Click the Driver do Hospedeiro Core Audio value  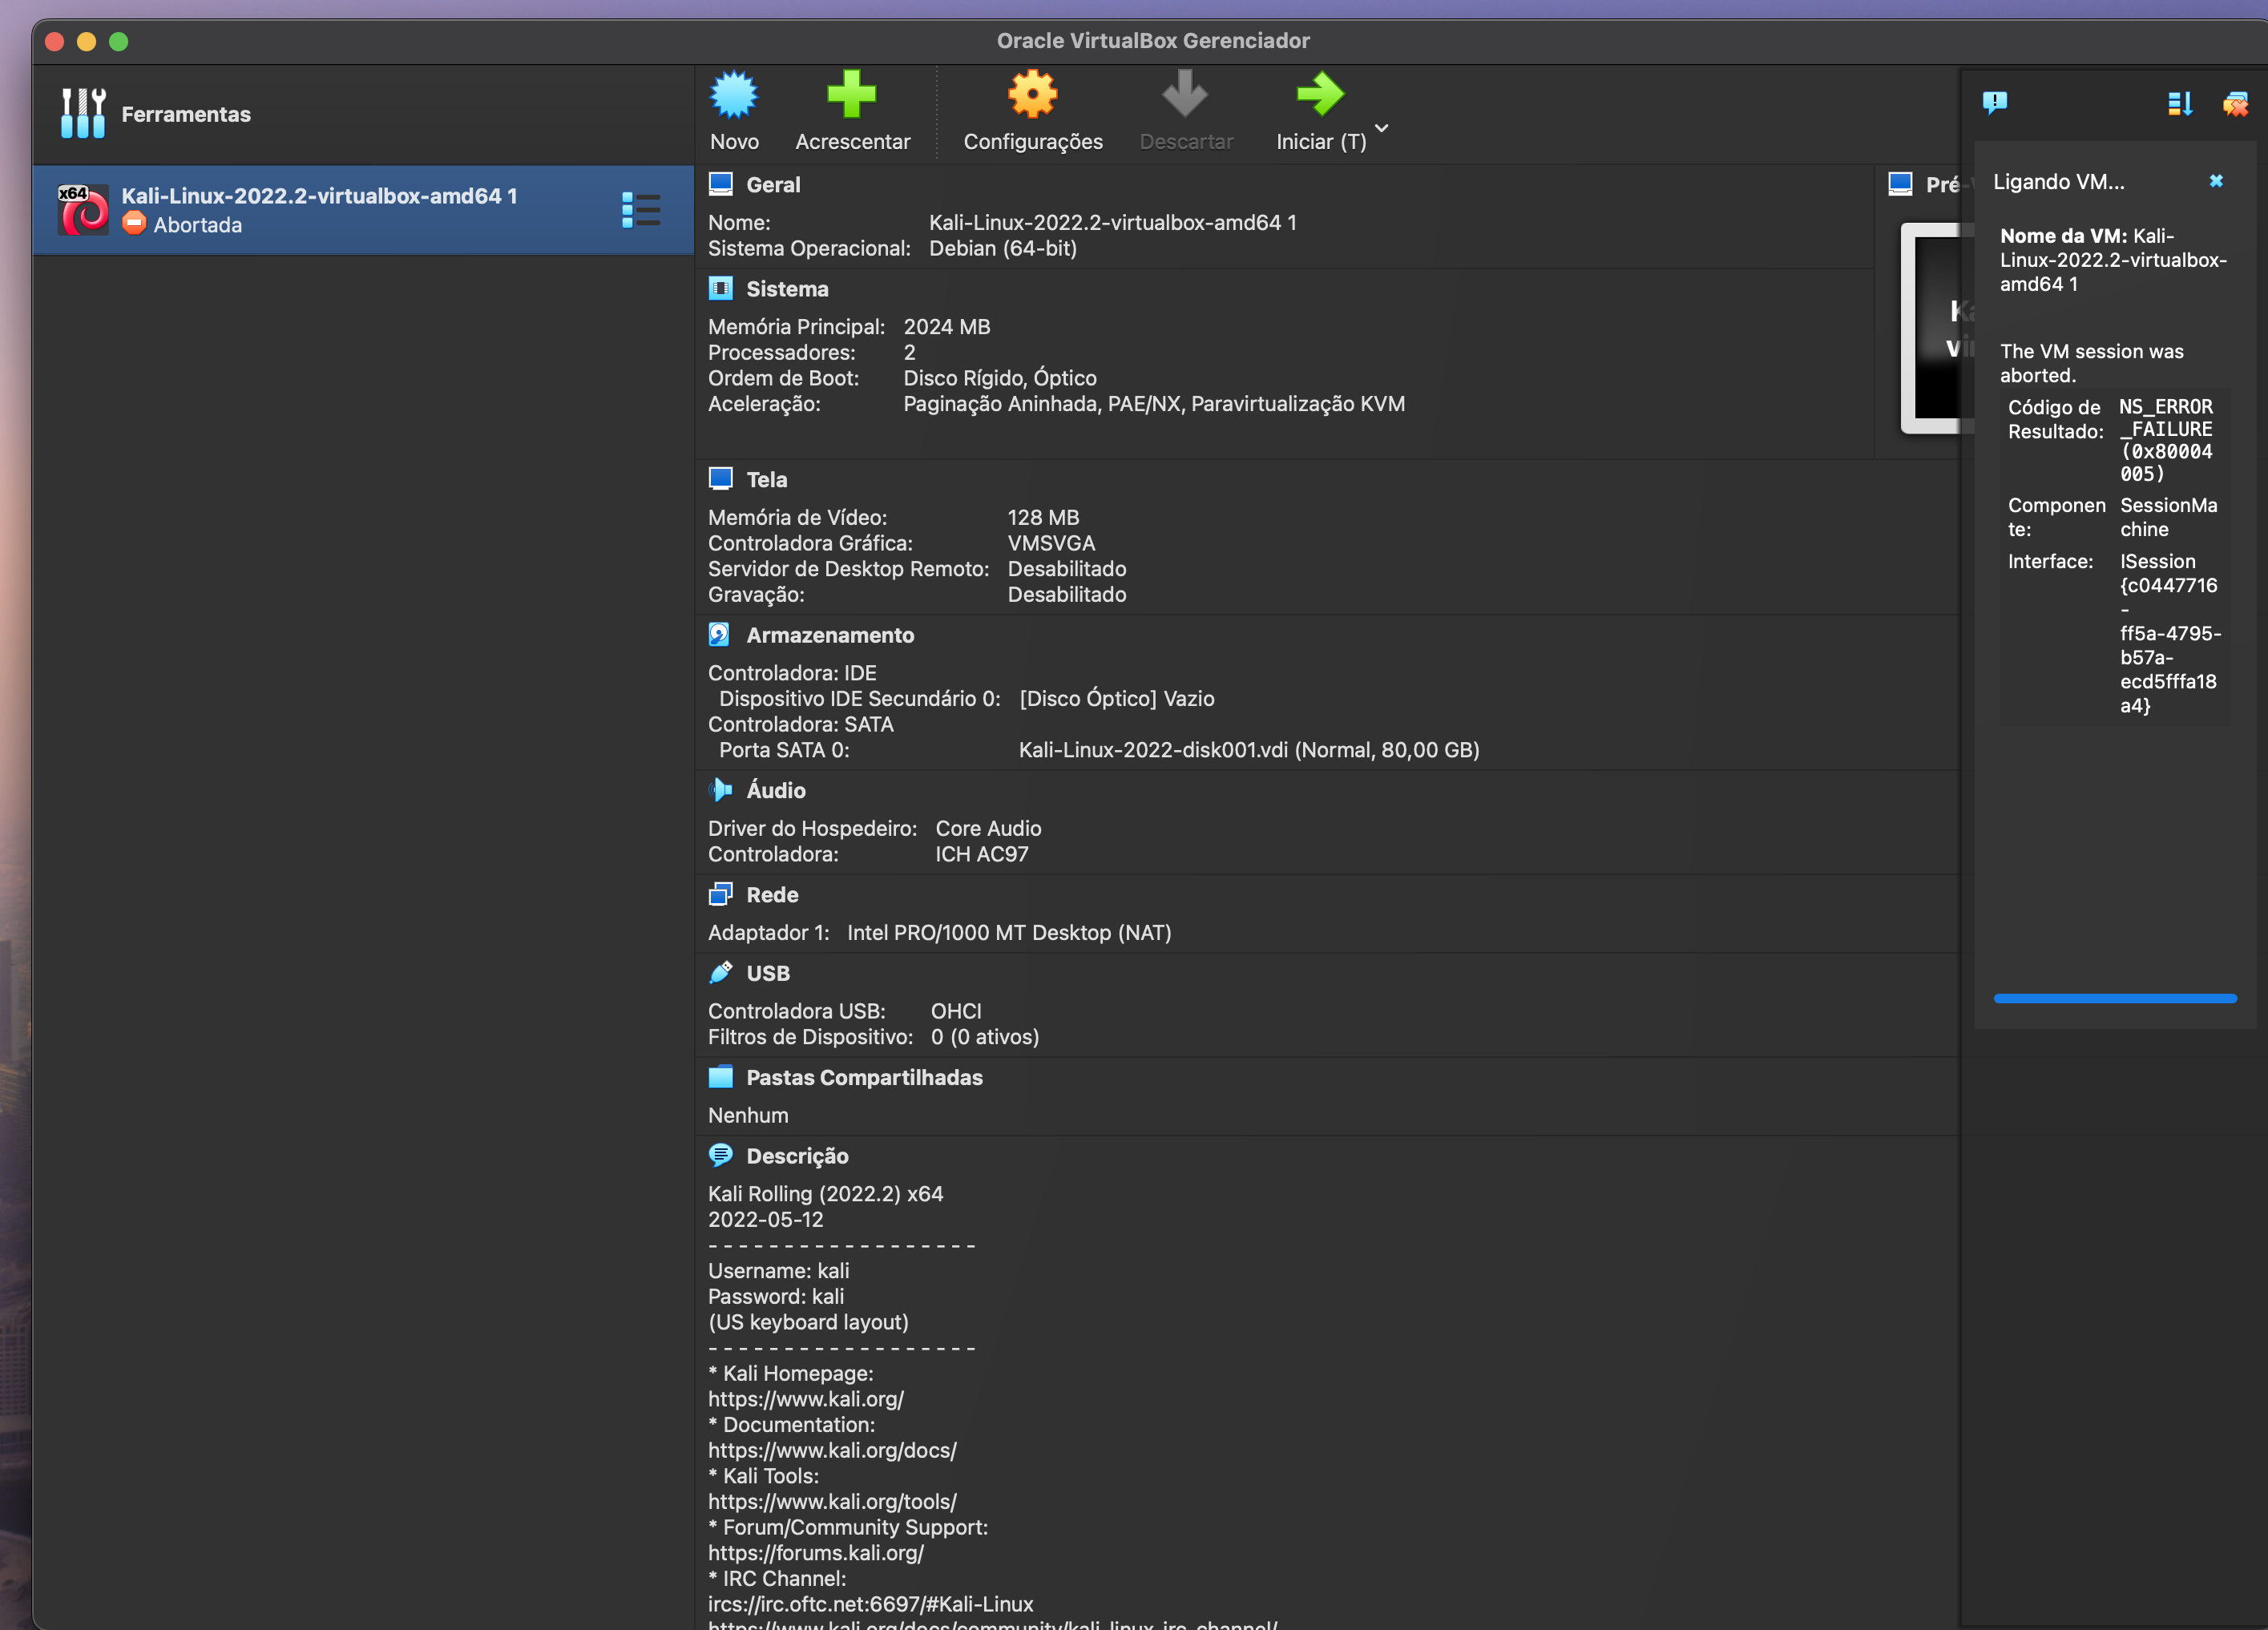pos(988,828)
